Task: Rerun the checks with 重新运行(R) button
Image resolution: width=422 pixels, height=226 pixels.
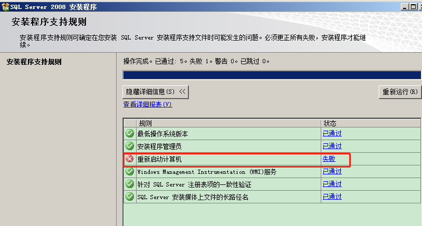Action: pos(400,92)
